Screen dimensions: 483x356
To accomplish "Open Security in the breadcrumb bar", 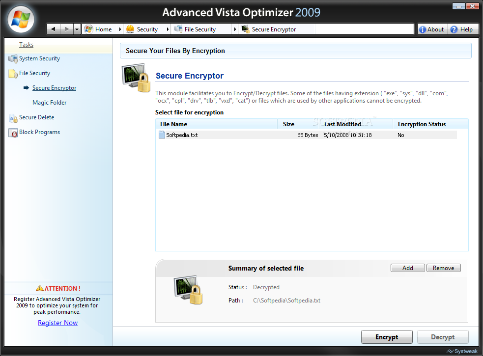I will click(x=147, y=29).
